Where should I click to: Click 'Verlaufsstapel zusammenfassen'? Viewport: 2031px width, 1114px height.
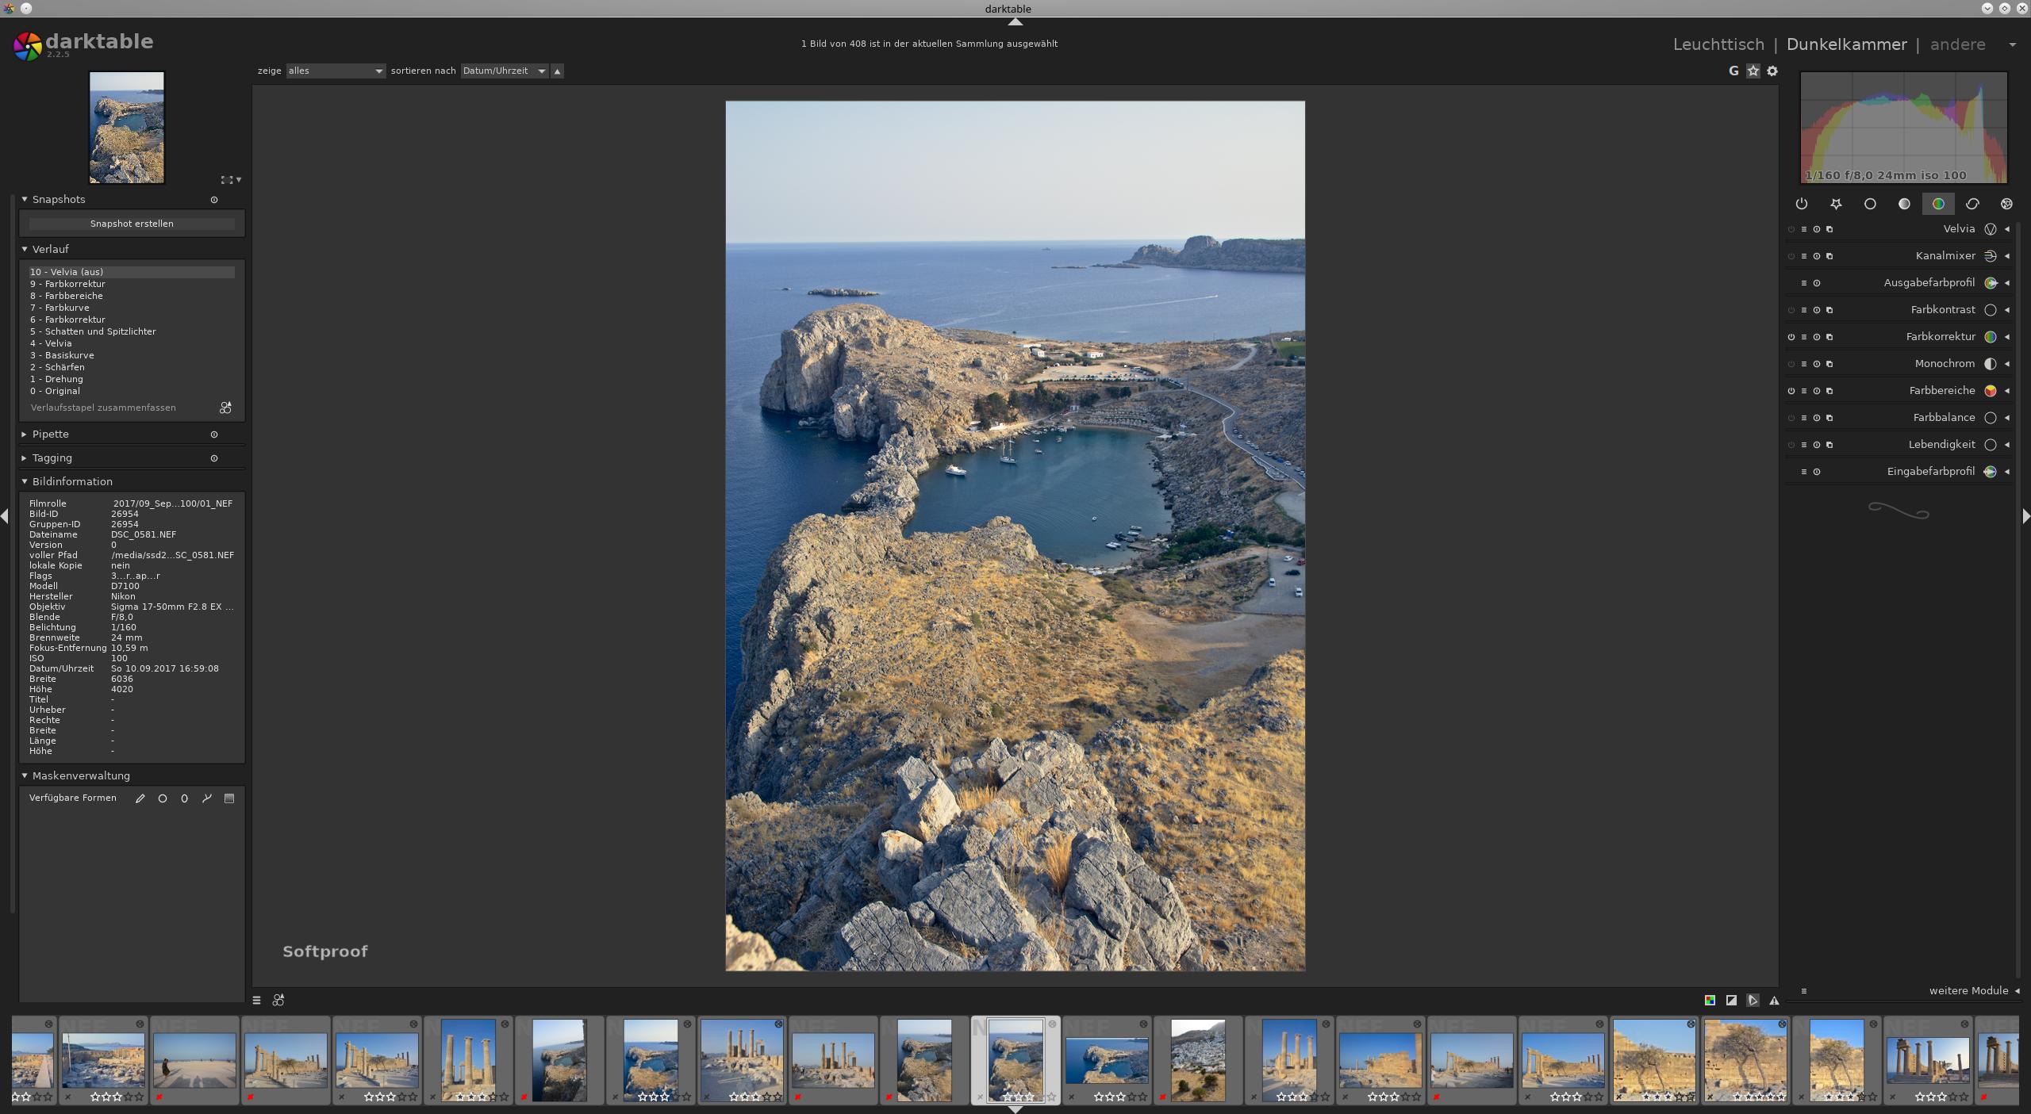click(x=103, y=408)
